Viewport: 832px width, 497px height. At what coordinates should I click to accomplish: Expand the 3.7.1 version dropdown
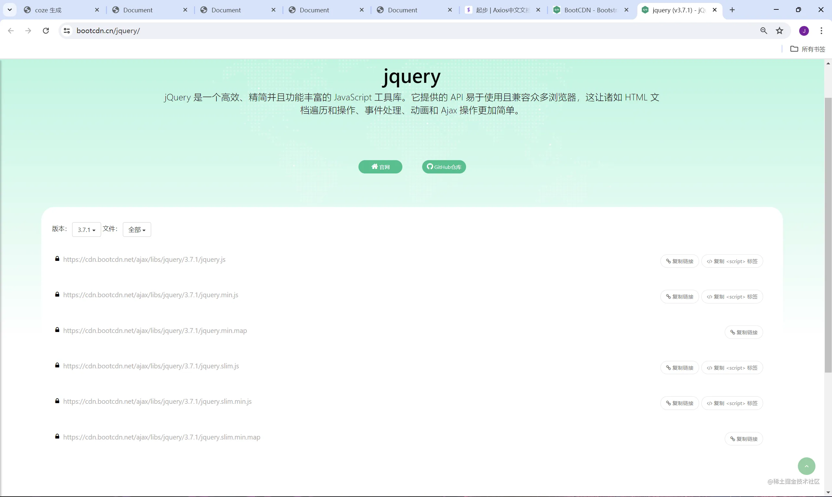tap(86, 229)
